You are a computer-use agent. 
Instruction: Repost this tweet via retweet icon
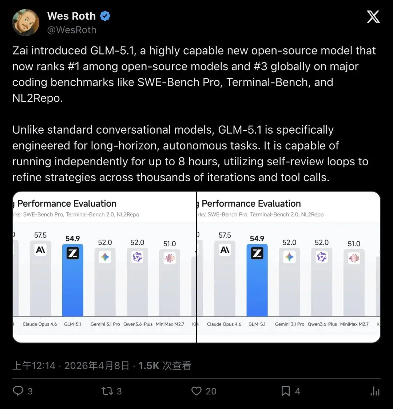(x=107, y=391)
